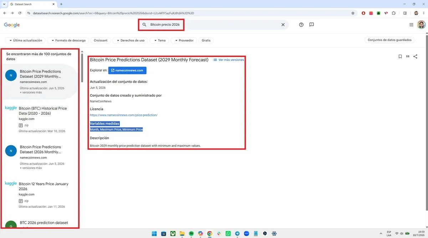Click the browser back arrow
The width and height of the screenshot is (428, 238).
pyautogui.click(x=5, y=13)
